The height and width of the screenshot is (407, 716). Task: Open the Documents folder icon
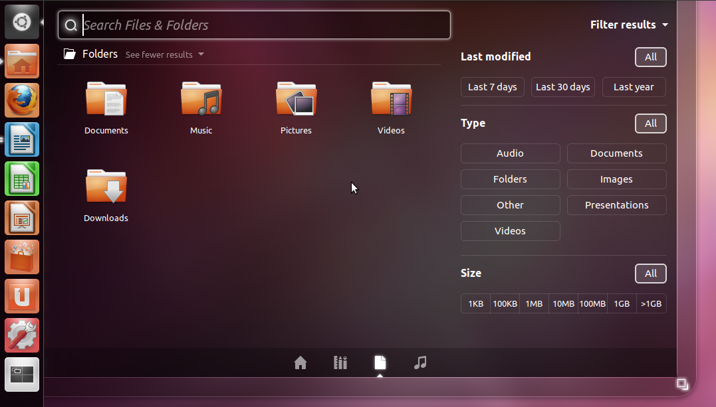[x=106, y=100]
